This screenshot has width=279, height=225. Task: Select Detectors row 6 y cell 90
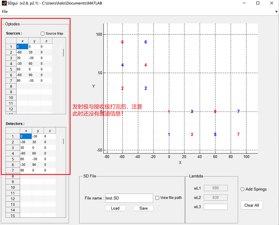(38, 165)
